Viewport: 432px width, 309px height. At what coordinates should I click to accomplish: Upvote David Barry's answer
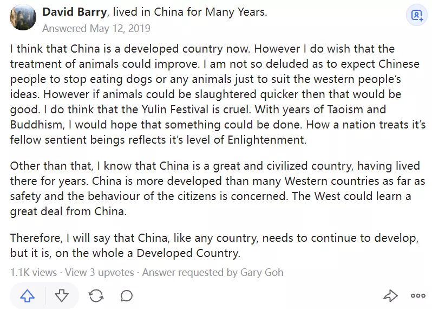(x=28, y=295)
